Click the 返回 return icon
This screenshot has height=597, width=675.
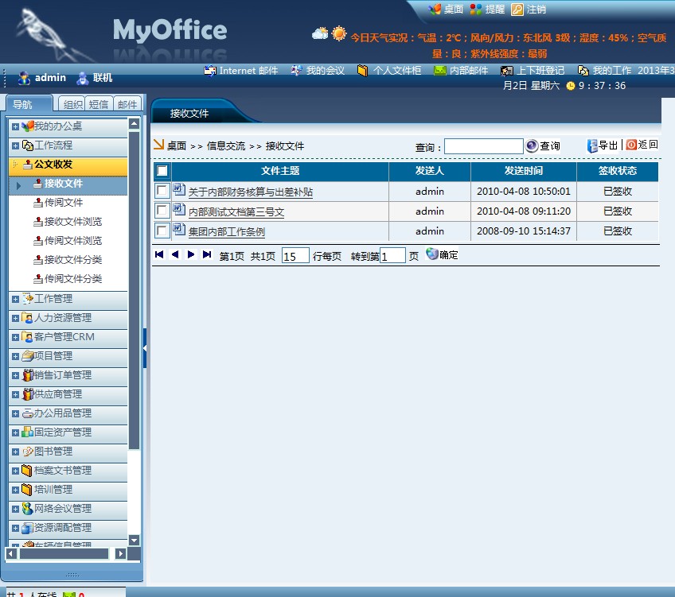tap(631, 145)
